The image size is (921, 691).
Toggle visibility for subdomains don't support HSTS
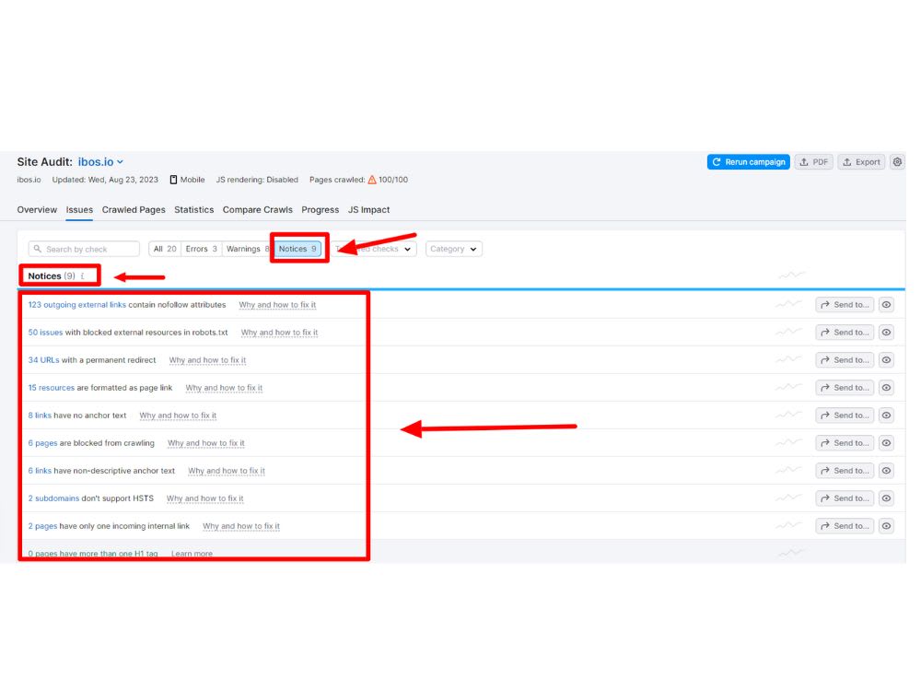[x=886, y=498]
